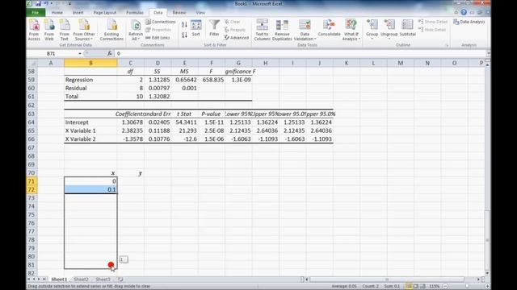Click the Advanced filter option
Viewport: 517px width, 290px height.
(x=237, y=38)
